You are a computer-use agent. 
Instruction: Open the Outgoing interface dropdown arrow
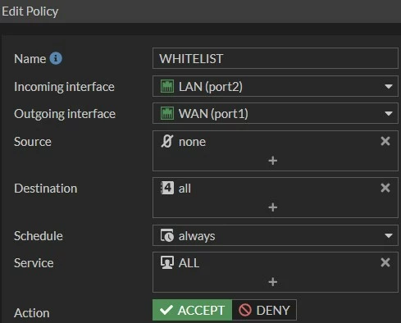[389, 113]
